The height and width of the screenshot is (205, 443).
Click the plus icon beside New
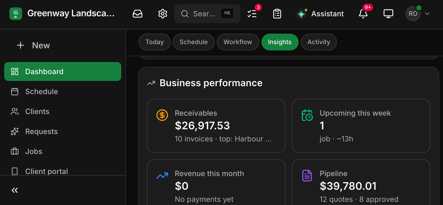click(x=21, y=45)
